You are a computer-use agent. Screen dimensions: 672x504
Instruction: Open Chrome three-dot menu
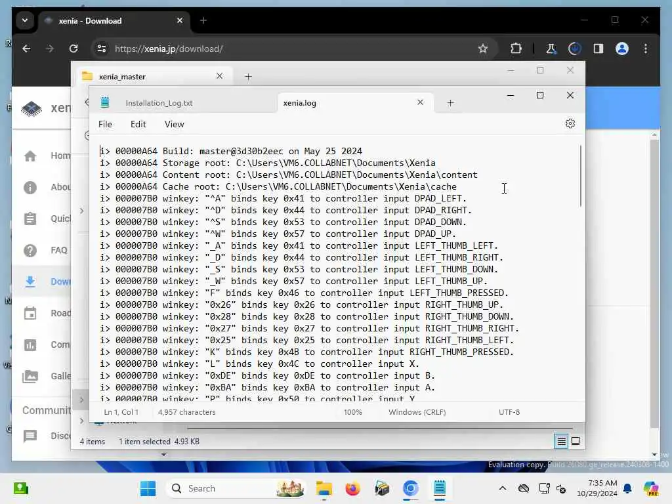(x=646, y=49)
